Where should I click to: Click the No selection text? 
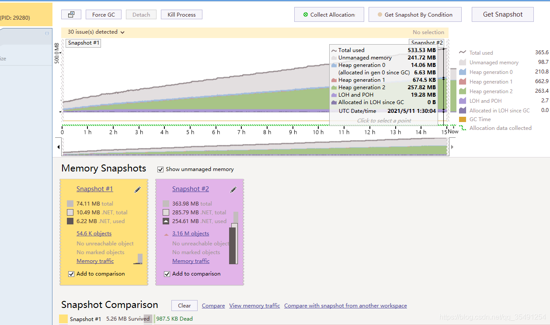point(428,32)
